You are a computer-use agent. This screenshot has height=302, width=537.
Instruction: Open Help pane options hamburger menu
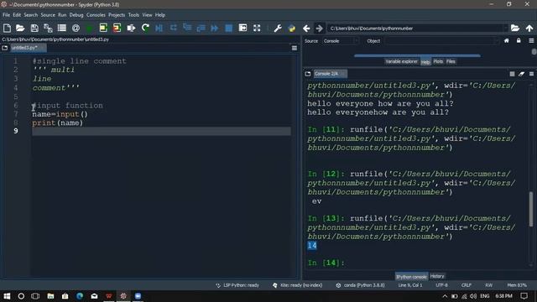tap(531, 41)
